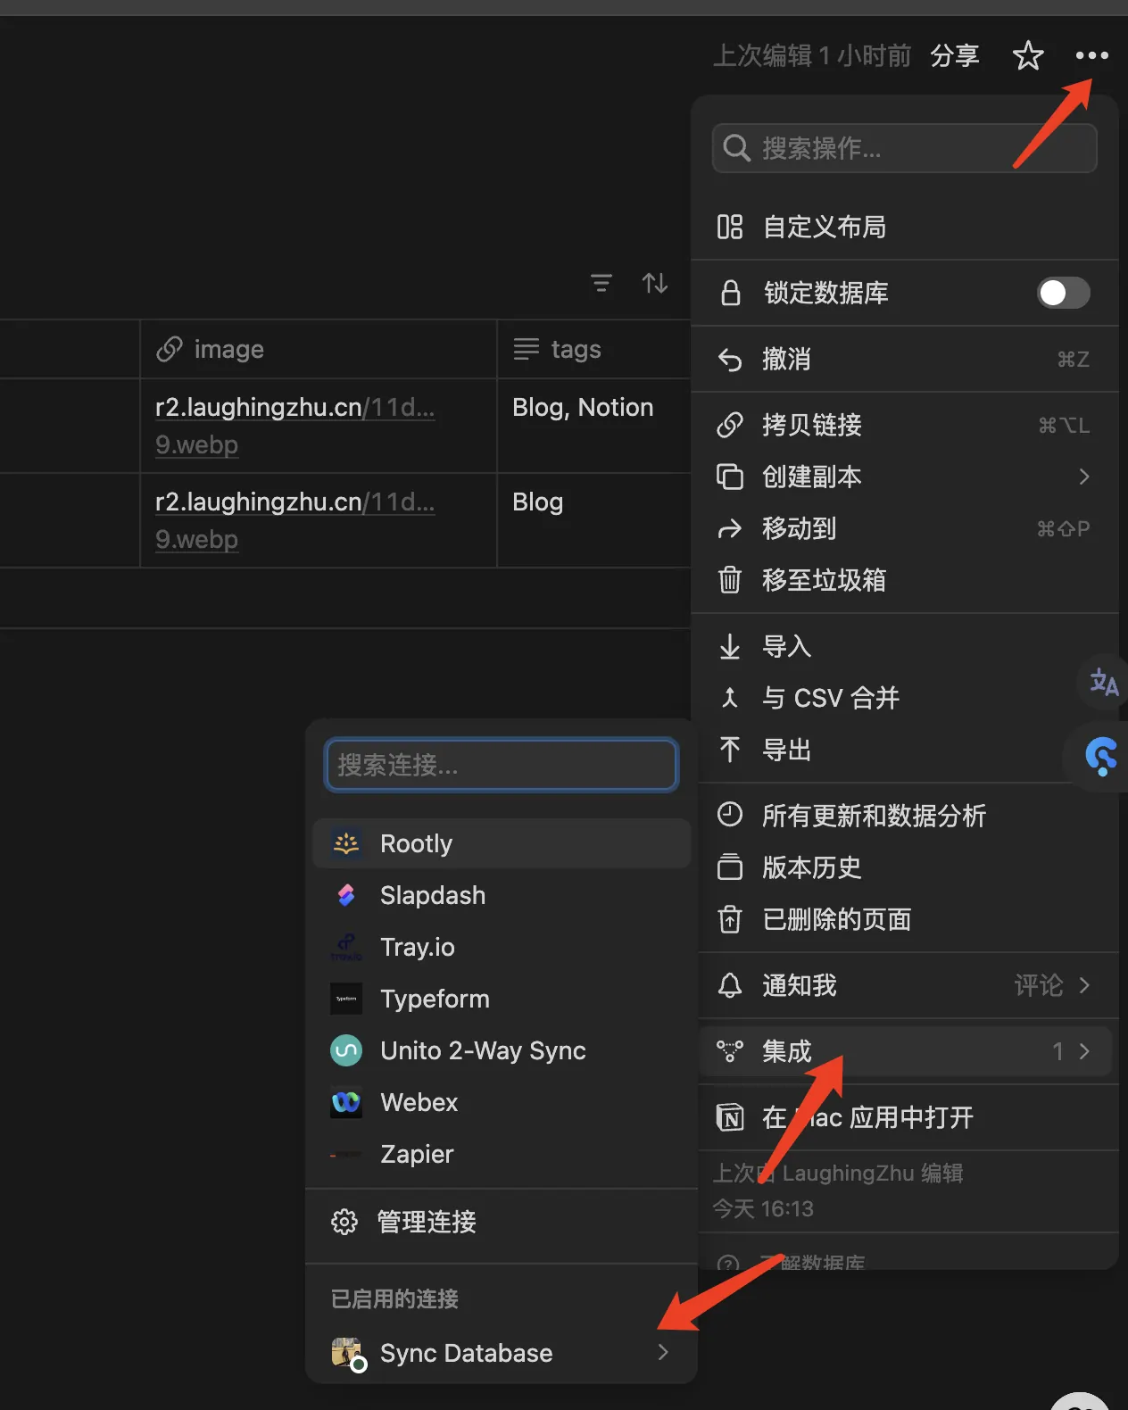Screen dimensions: 1128x1410
Task: Click the lock icon beside 锁定数据库
Action: pyautogui.click(x=730, y=293)
